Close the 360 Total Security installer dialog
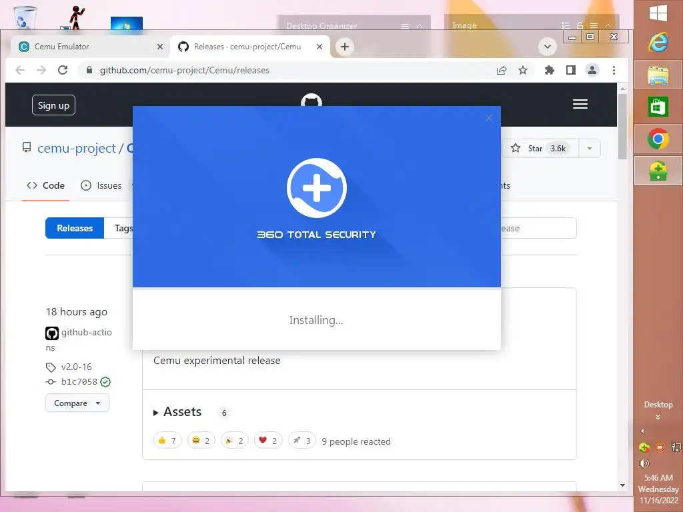Viewport: 683px width, 512px height. pos(489,118)
